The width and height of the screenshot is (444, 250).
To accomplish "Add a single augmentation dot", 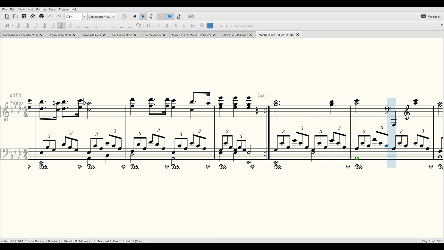I will pos(104,27).
